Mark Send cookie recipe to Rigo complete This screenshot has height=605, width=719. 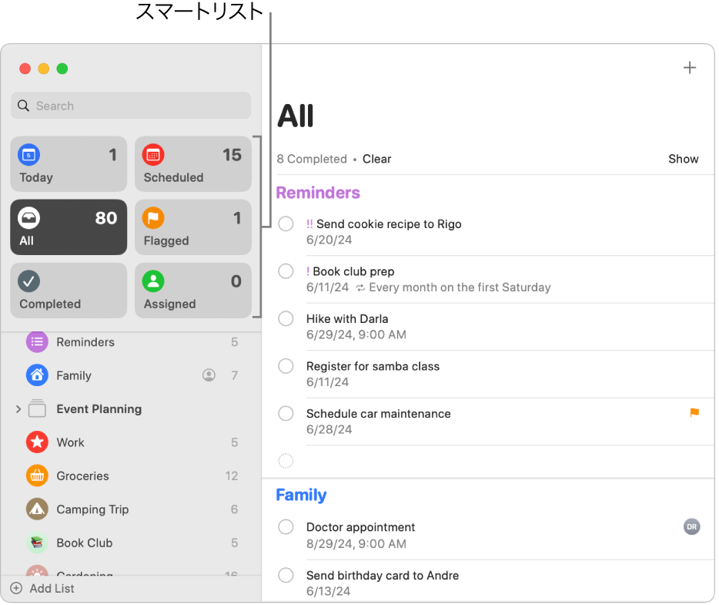pyautogui.click(x=286, y=224)
